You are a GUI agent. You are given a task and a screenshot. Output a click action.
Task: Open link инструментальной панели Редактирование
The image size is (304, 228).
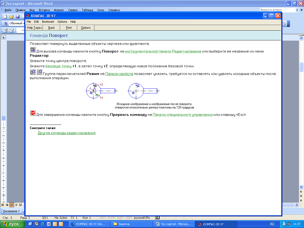click(163, 51)
